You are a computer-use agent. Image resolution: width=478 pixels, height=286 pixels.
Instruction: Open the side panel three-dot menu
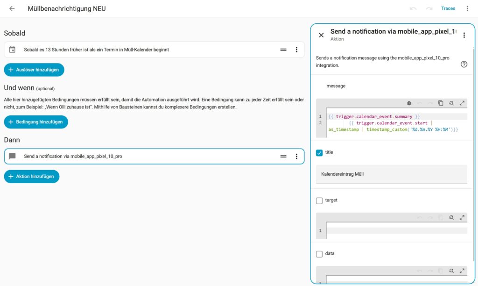point(464,35)
